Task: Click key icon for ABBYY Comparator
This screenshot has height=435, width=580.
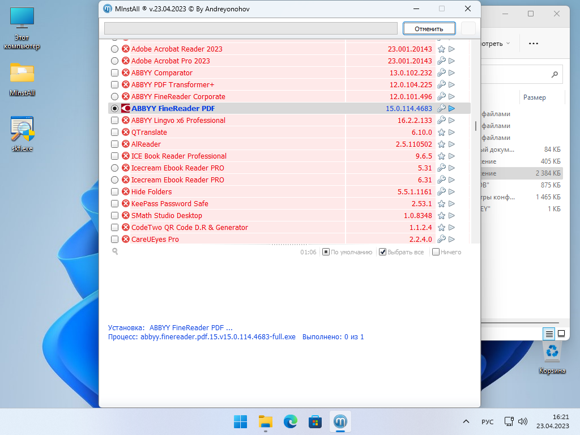Action: [x=441, y=73]
